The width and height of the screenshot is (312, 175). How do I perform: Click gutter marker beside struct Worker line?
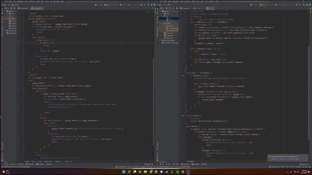pyautogui.click(x=182, y=116)
